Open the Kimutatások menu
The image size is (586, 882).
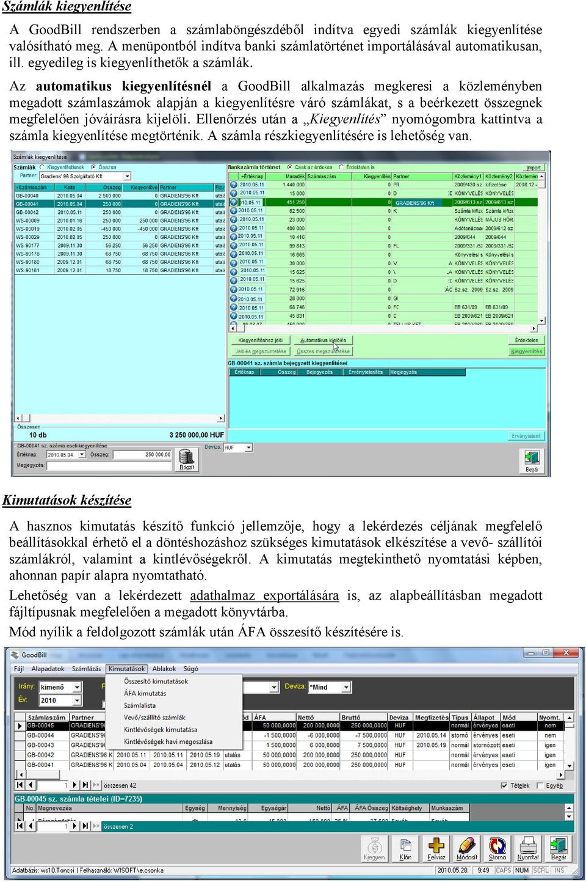(126, 669)
